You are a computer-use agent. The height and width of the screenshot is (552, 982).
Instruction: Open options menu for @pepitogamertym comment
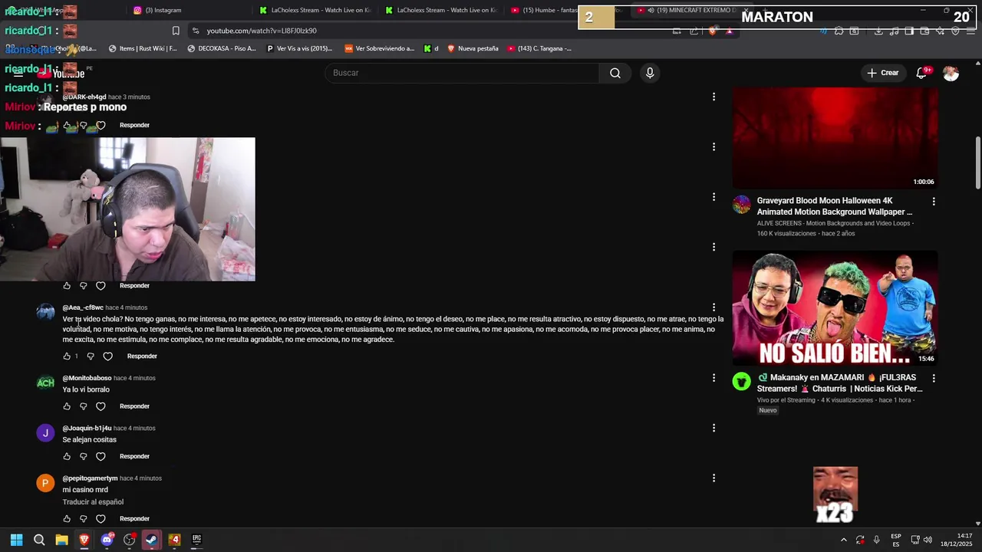(713, 478)
